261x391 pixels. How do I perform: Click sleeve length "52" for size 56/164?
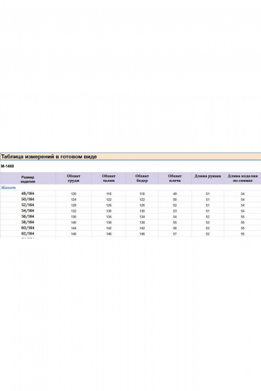(x=207, y=217)
